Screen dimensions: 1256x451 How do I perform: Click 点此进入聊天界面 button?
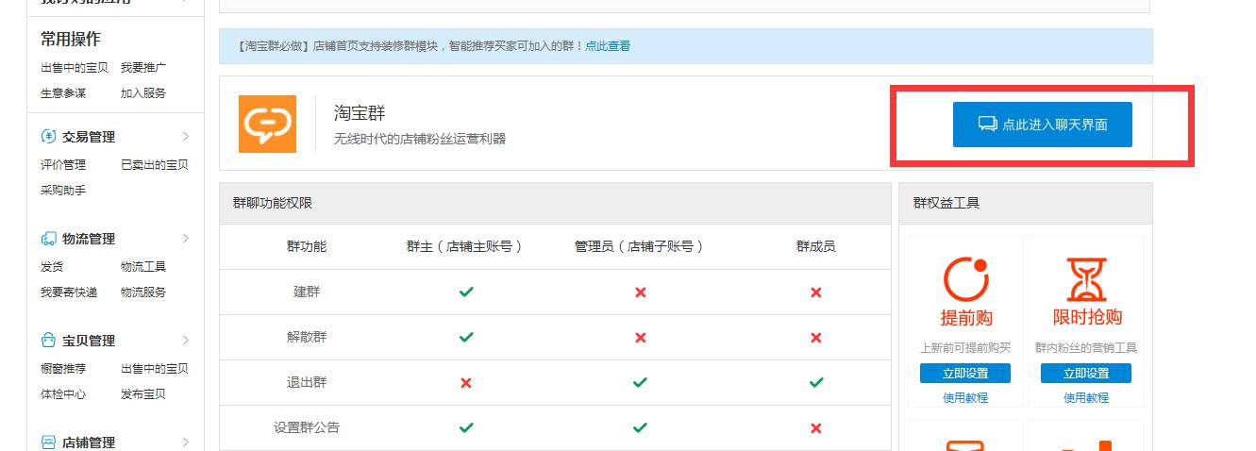coord(1042,125)
